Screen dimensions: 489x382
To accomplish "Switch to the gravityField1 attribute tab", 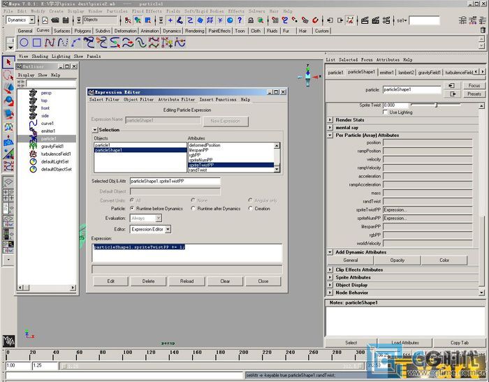I will 429,73.
